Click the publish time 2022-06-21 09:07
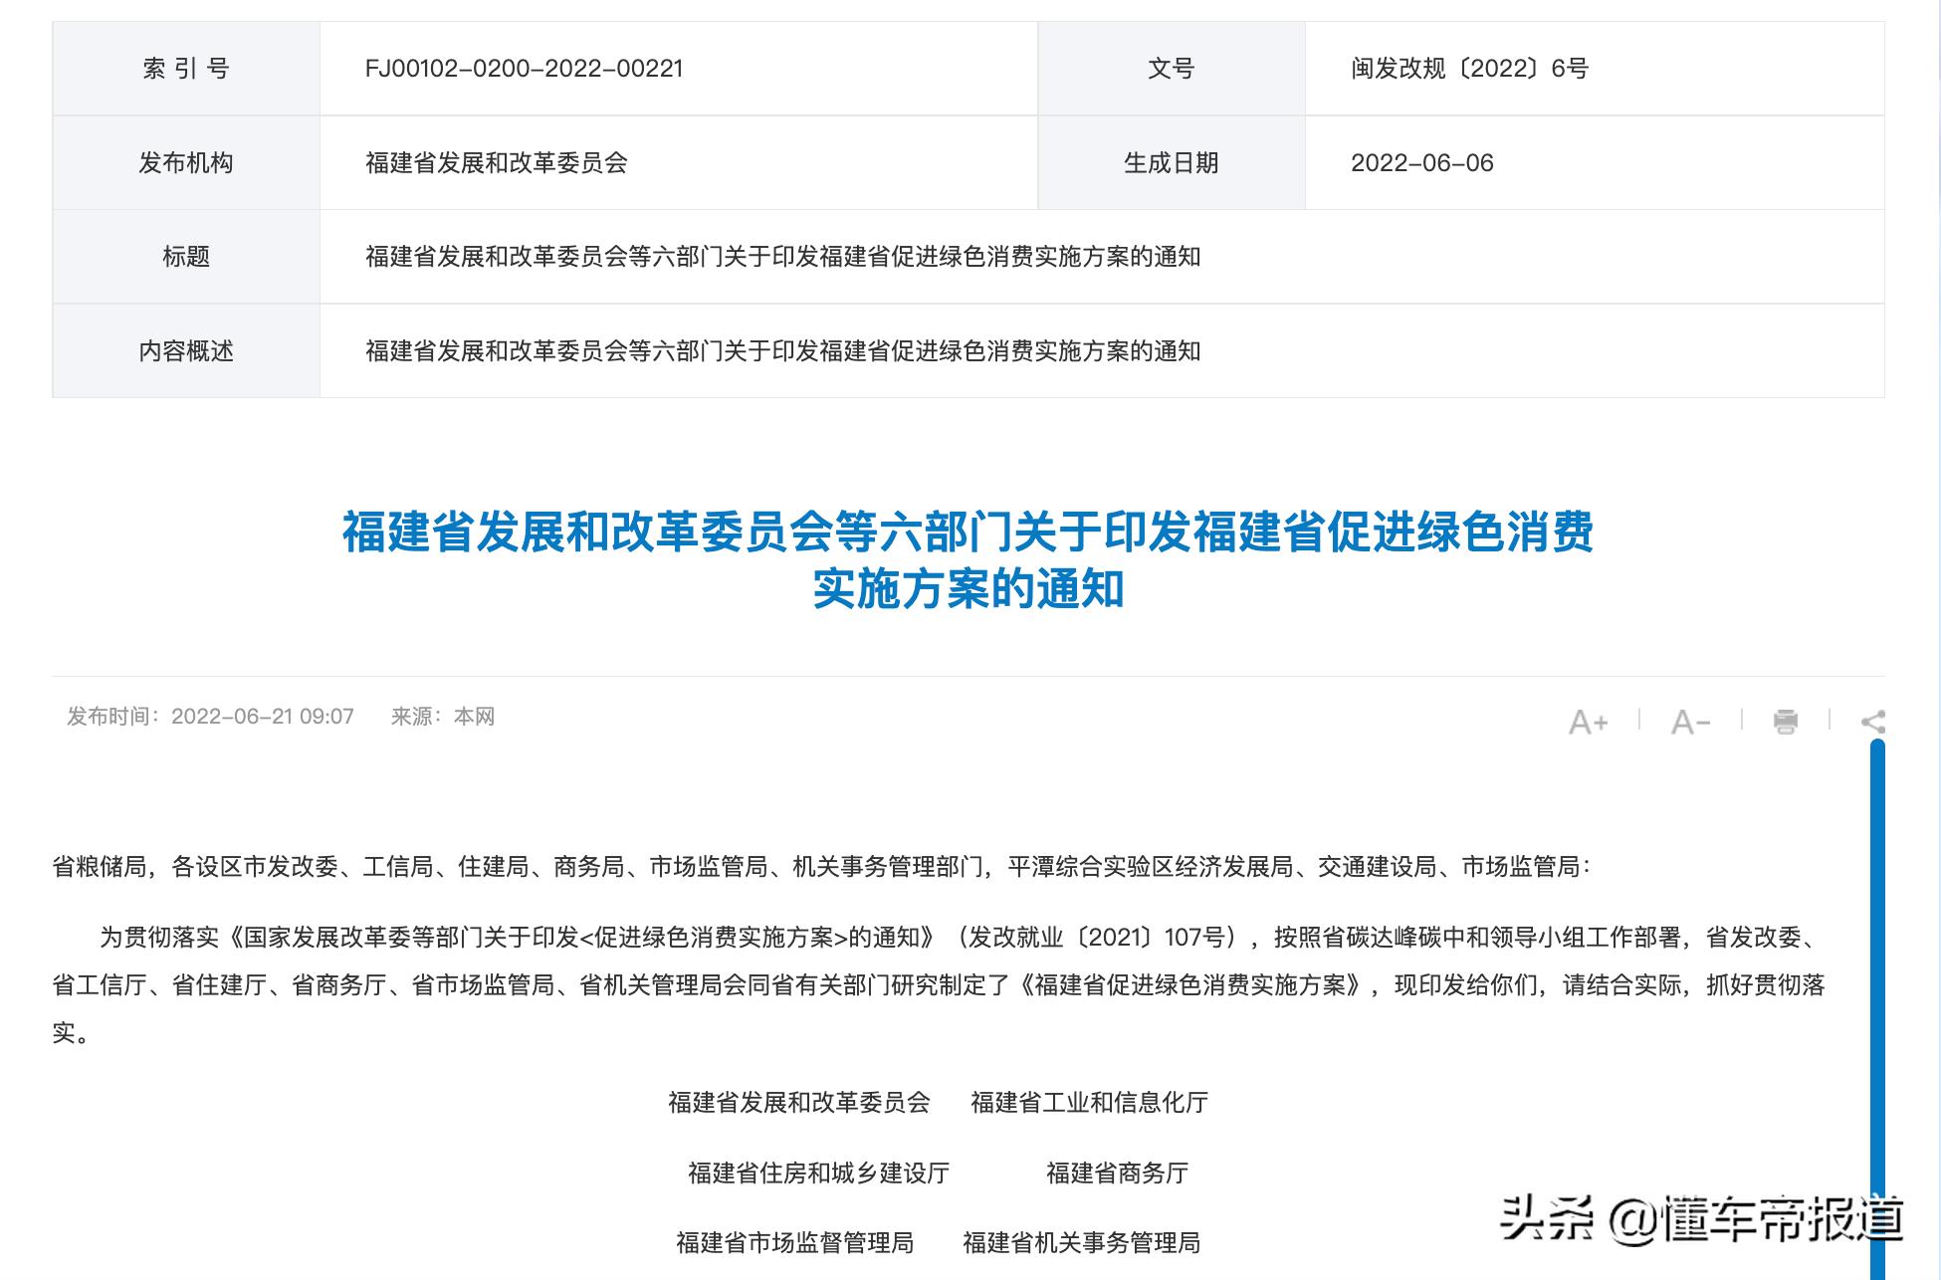 pyautogui.click(x=262, y=717)
